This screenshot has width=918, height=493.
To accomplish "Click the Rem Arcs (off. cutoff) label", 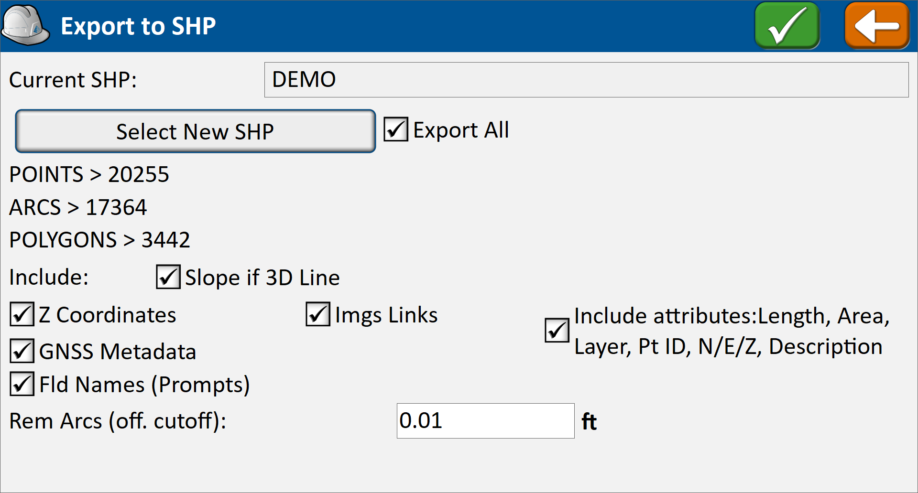I will click(118, 421).
